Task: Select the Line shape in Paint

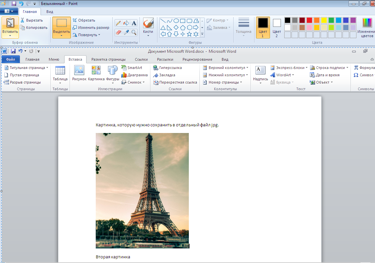Action: (x=163, y=21)
